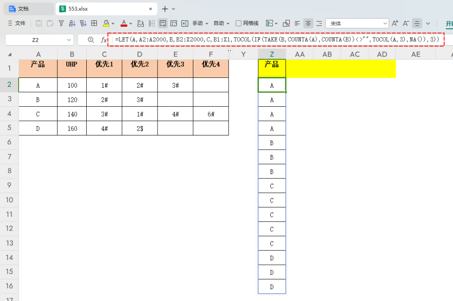The width and height of the screenshot is (453, 301).
Task: Expand the Name Box dropdown arrow
Action: tap(69, 40)
